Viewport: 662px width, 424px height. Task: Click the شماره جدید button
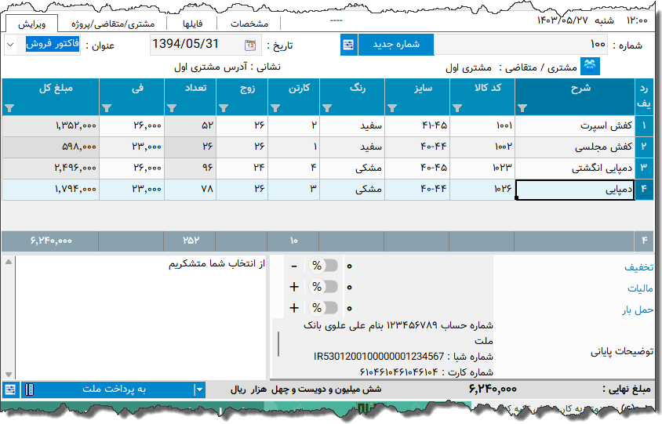[x=395, y=45]
